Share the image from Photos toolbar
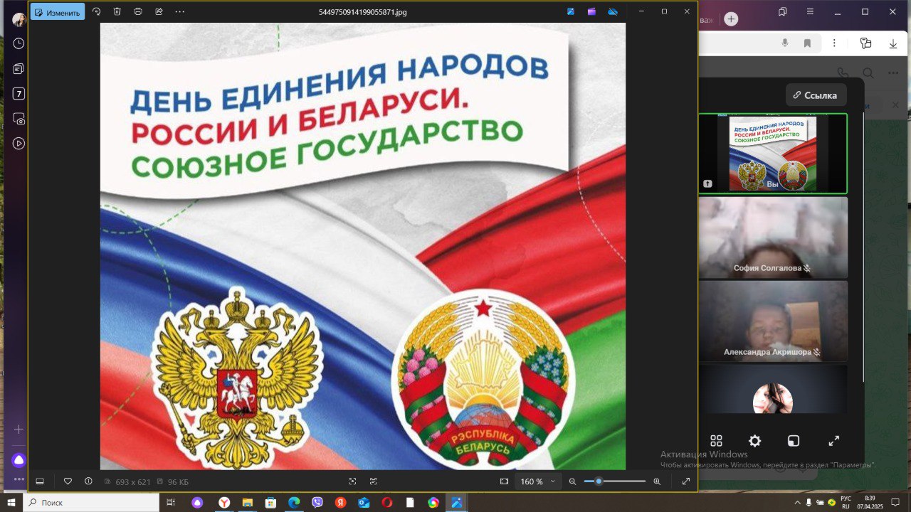 click(x=159, y=12)
